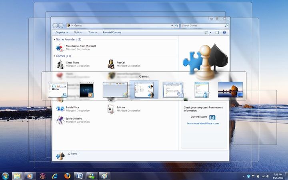Switch to Paint taskbar button
The image size is (288, 180).
(104, 176)
